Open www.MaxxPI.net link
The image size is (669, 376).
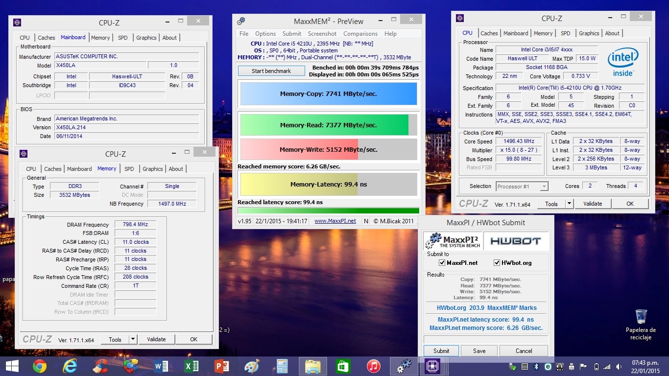[x=335, y=221]
